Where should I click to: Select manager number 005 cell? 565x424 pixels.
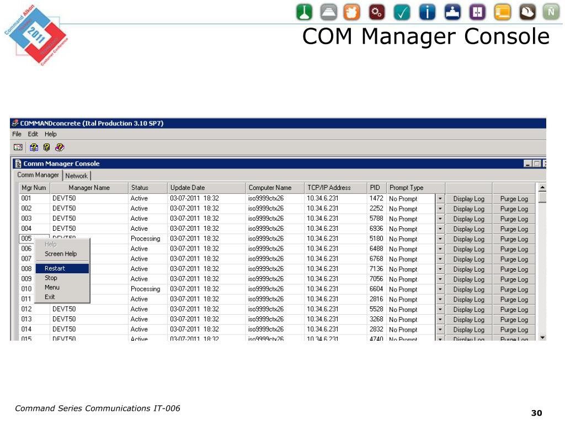point(34,239)
